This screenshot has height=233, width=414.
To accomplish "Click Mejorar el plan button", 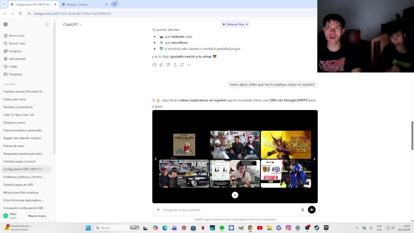I will pos(37,216).
